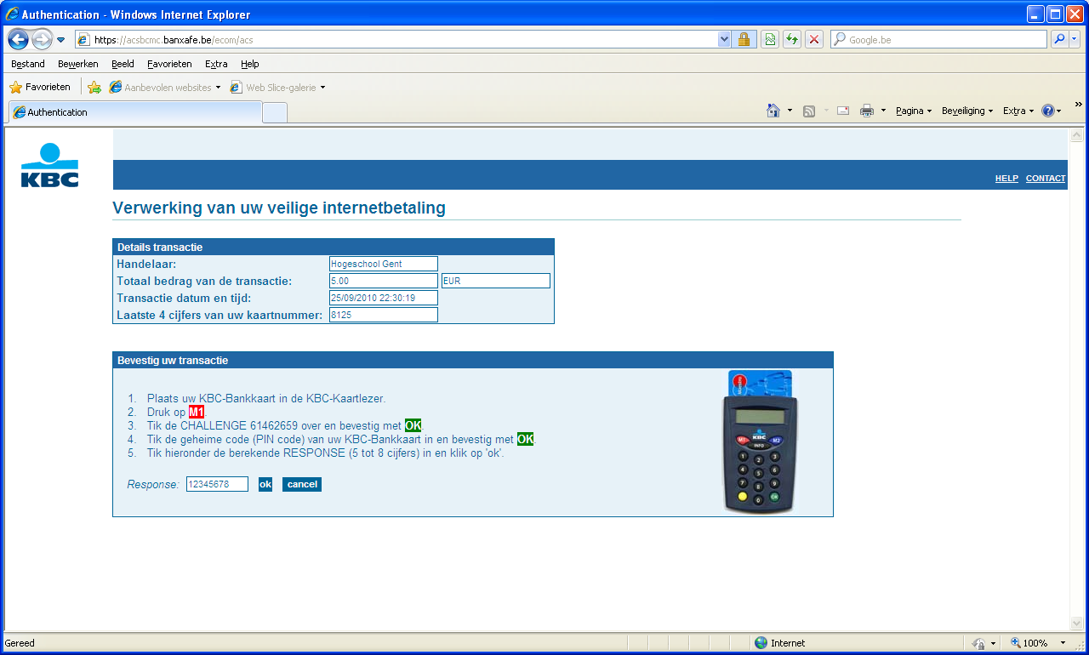1089x655 pixels.
Task: Click the 100% zoom level button
Action: (1029, 643)
